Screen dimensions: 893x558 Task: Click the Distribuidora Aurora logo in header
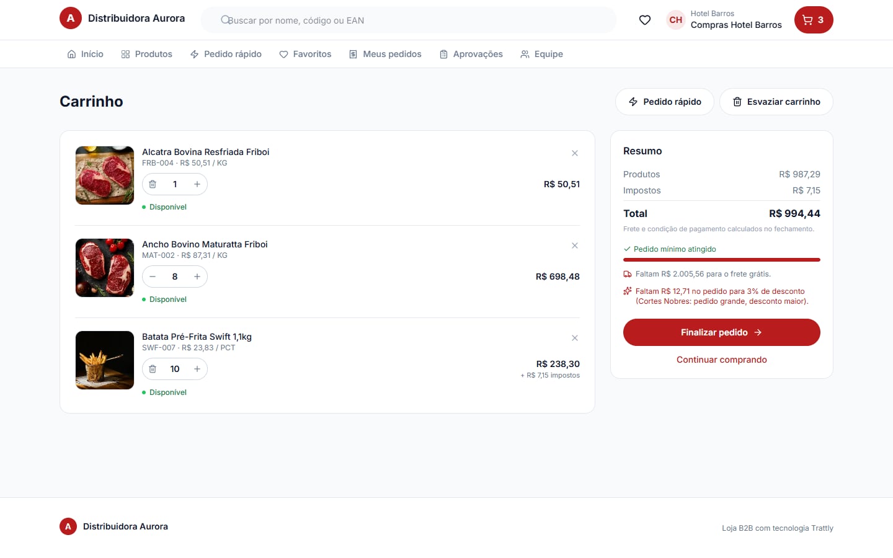tap(122, 19)
